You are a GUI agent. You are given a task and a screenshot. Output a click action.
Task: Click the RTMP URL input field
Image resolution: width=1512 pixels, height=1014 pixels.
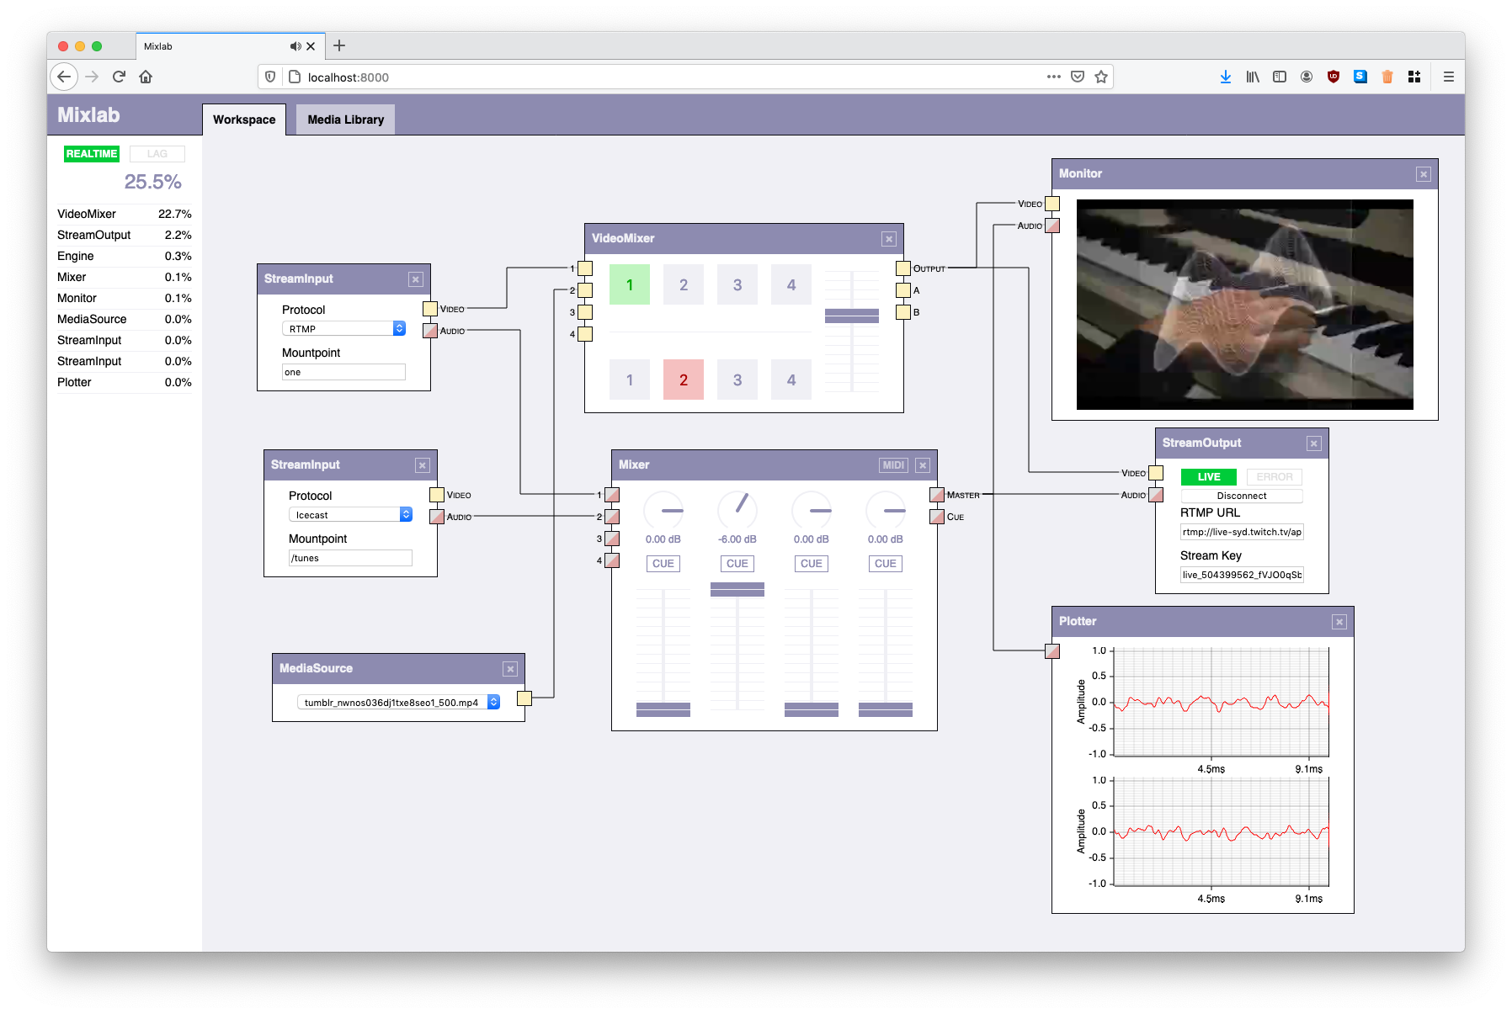[1242, 532]
